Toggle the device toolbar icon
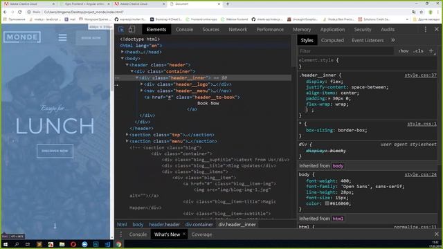Screen dimensions: 443x249 pyautogui.click(x=132, y=29)
